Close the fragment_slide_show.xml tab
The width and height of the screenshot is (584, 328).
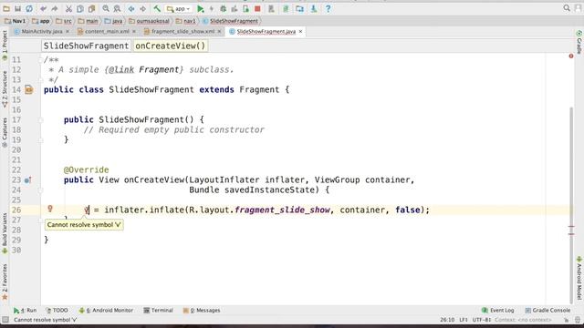[219, 32]
